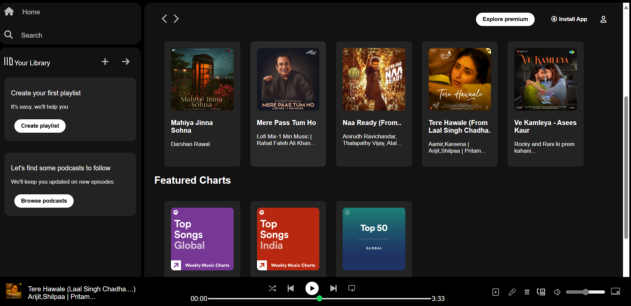Click the lyrics microphone icon

point(512,292)
